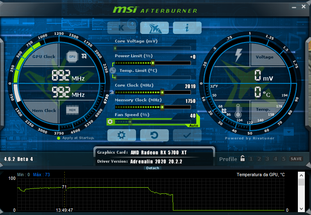Open the Kombustor K button

tap(122, 28)
